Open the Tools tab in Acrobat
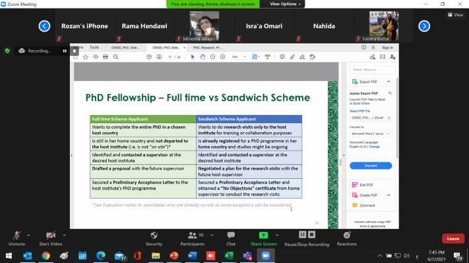Screen dimensions: 469x263 pos(94,47)
